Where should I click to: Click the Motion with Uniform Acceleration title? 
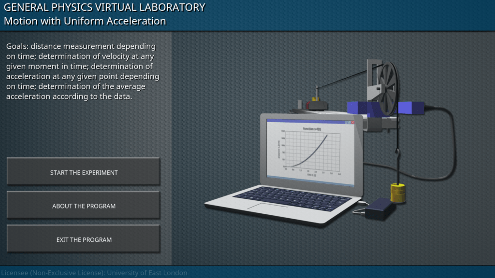click(85, 21)
